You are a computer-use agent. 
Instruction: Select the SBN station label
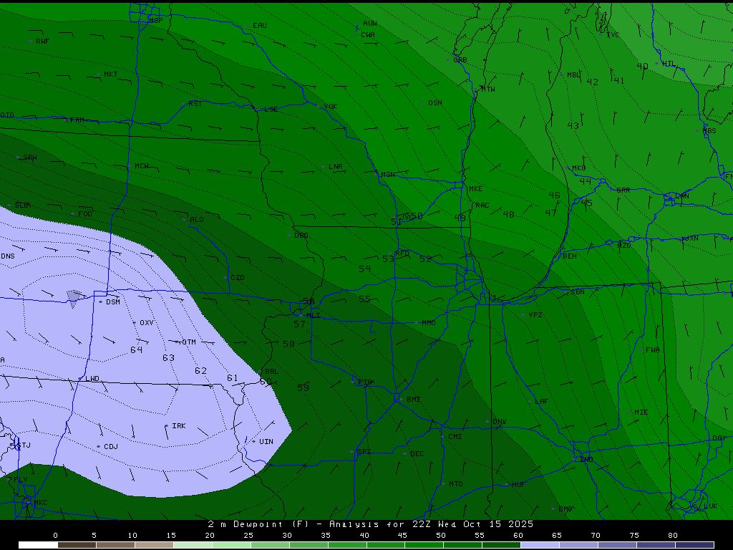pyautogui.click(x=578, y=292)
